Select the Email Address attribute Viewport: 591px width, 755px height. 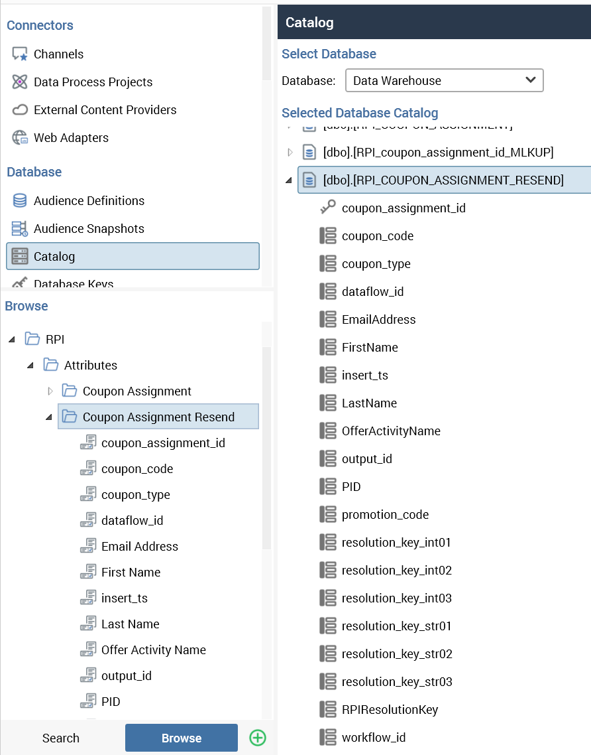[140, 547]
